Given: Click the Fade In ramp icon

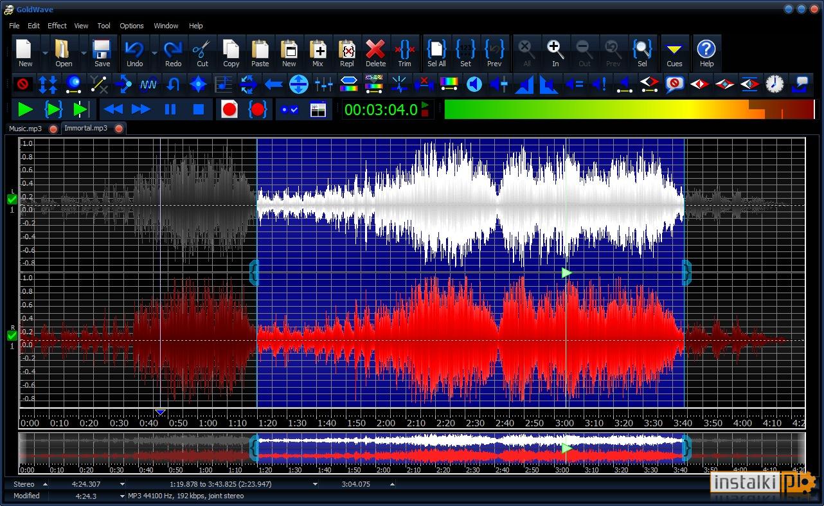Looking at the screenshot, I should click(524, 84).
